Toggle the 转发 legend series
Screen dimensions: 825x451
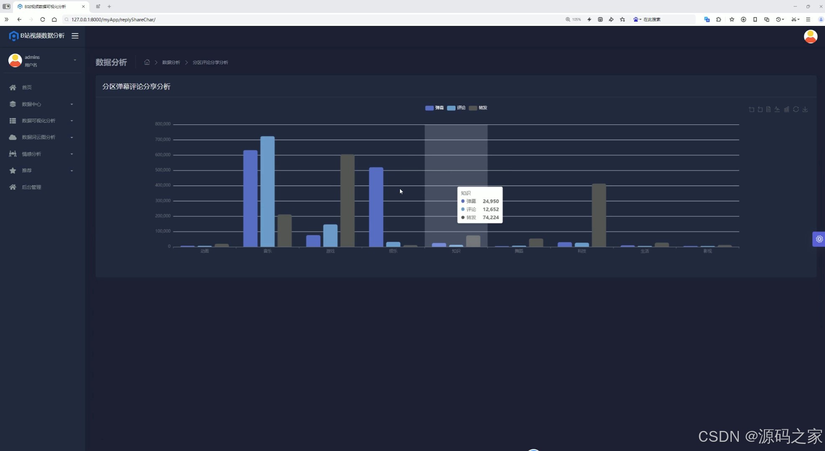[478, 108]
